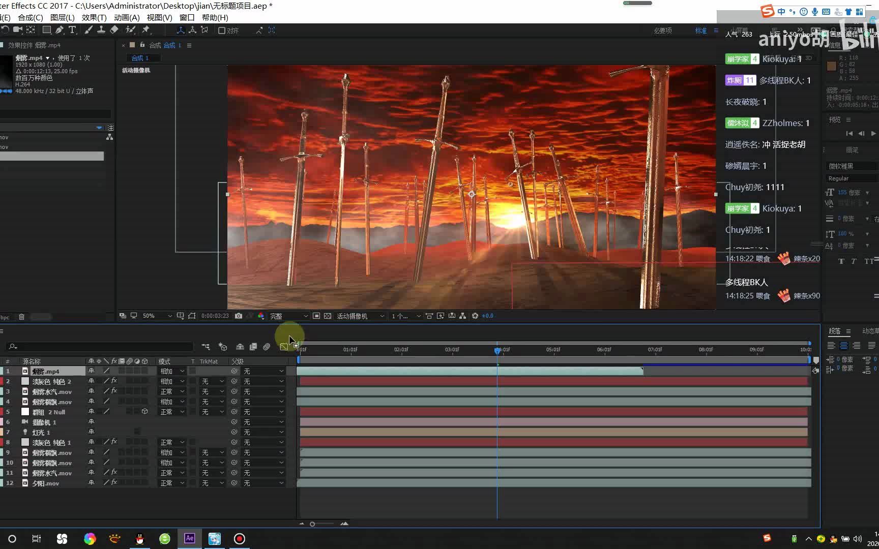
Task: Enable motion blur for timeline
Action: 267,347
